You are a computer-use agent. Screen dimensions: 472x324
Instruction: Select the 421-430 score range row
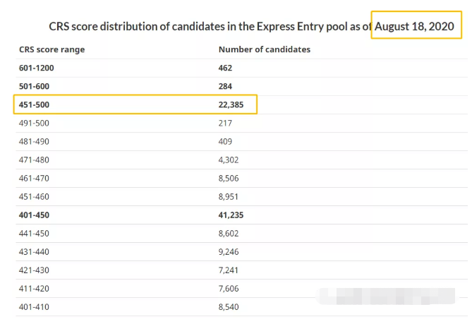(34, 270)
